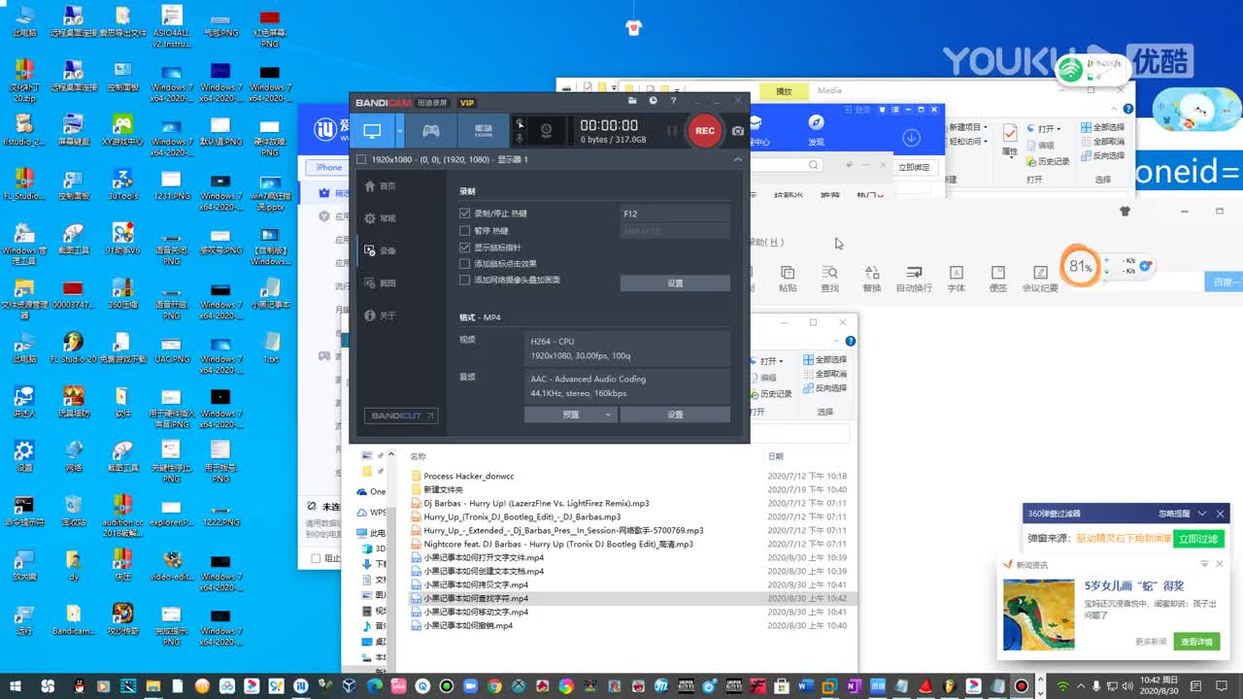
Task: Click the red REC button
Action: coord(705,130)
